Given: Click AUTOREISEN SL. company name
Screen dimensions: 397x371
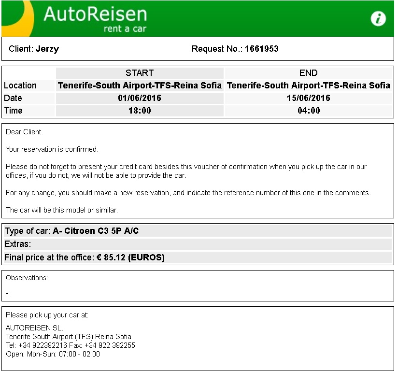Looking at the screenshot, I should pos(34,328).
